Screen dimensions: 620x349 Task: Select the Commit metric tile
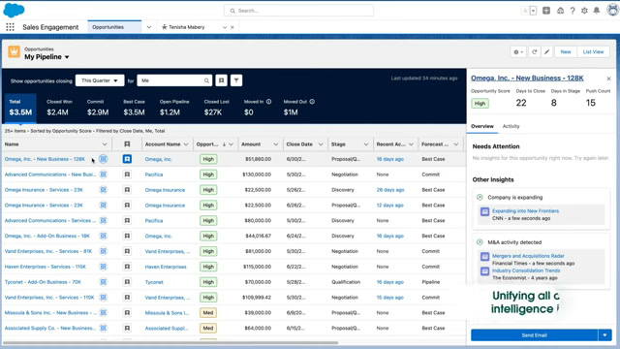click(98, 108)
